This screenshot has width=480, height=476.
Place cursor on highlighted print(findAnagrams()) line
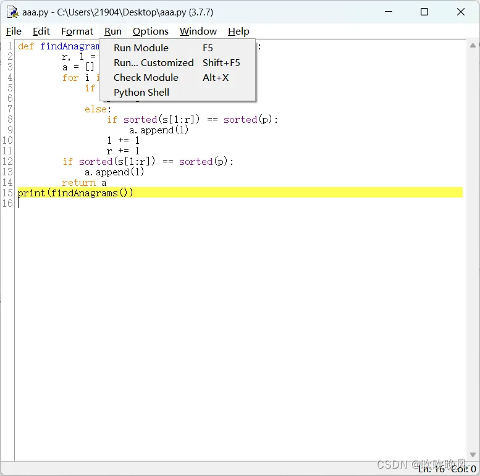tap(240, 193)
